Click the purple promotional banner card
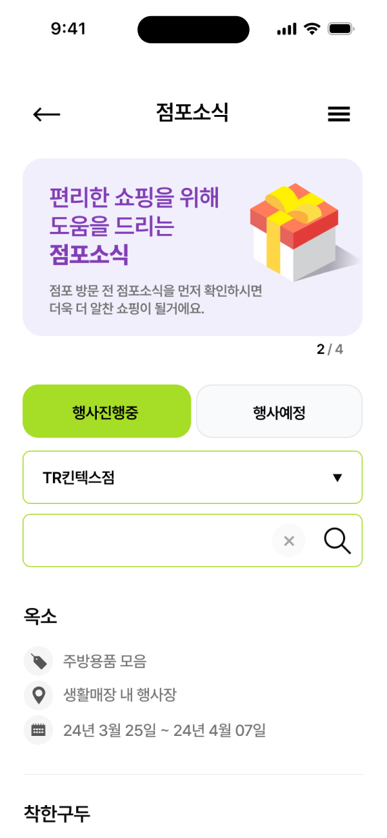 coord(193,246)
